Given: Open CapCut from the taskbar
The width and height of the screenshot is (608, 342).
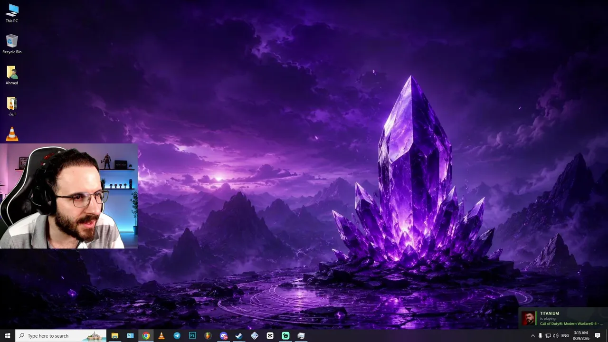Looking at the screenshot, I should coord(270,336).
